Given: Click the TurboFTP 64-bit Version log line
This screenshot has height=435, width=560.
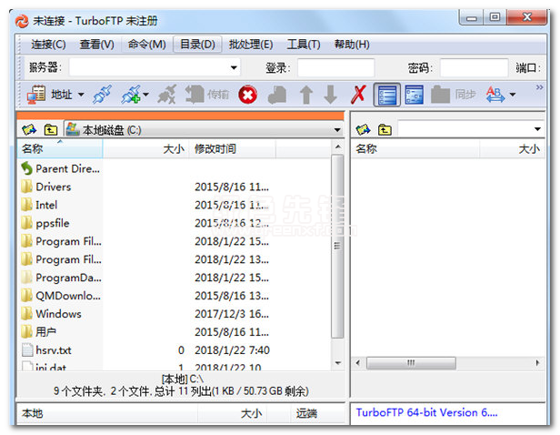Looking at the screenshot, I should [426, 413].
